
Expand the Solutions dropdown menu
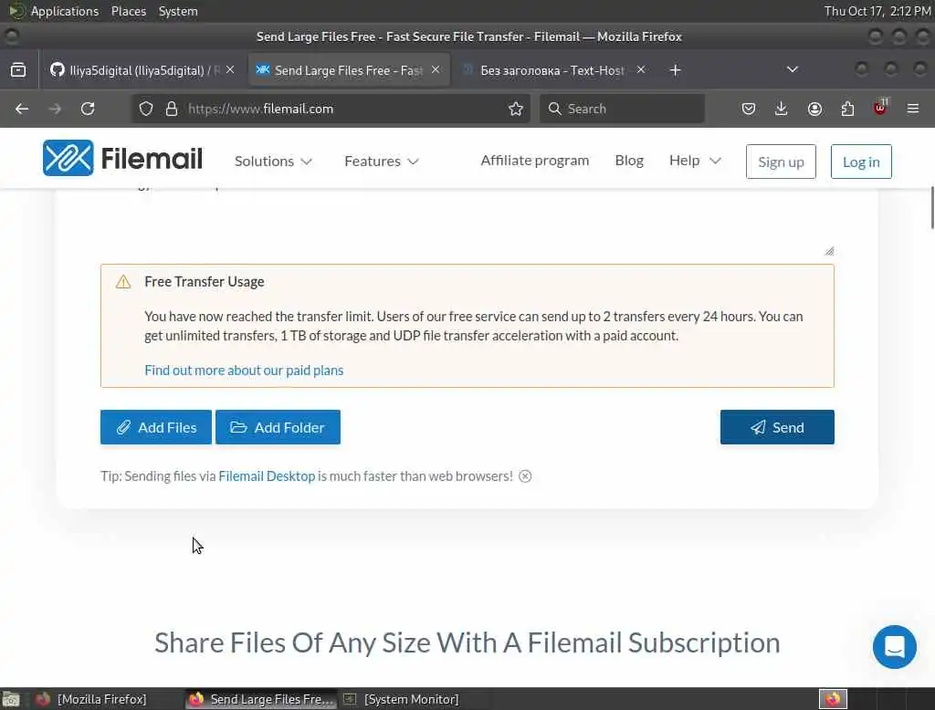click(x=273, y=161)
